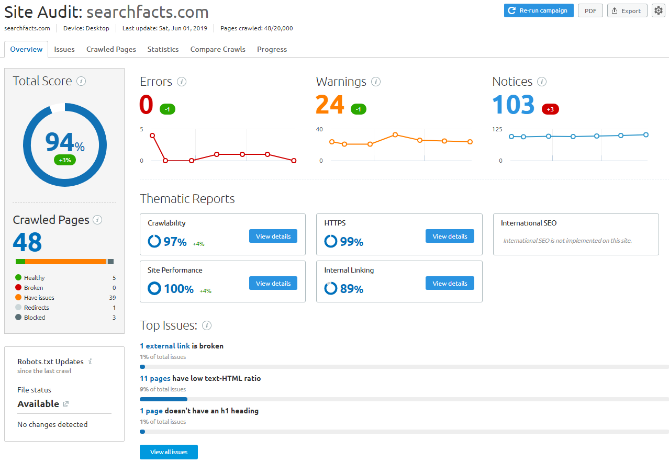669x462 pixels.
Task: Click the orange Warnings count 24
Action: [330, 105]
